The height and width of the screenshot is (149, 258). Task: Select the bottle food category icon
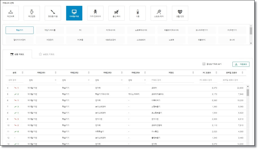click(138, 12)
